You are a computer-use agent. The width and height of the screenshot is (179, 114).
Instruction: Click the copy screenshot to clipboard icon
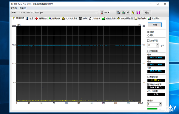point(123,13)
